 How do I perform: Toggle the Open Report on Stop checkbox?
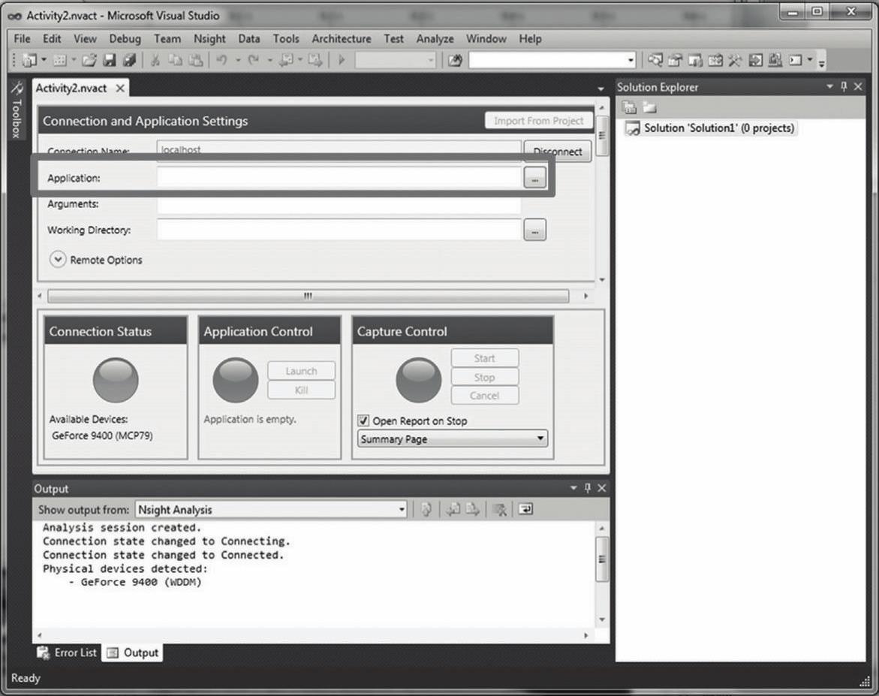364,421
